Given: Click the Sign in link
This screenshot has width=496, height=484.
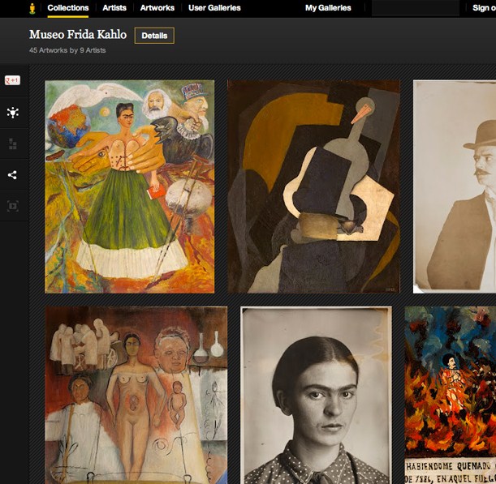Looking at the screenshot, I should (484, 8).
